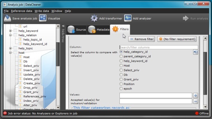Click the minus icon next to second value field
This screenshot has width=212, height=119.
196,101
